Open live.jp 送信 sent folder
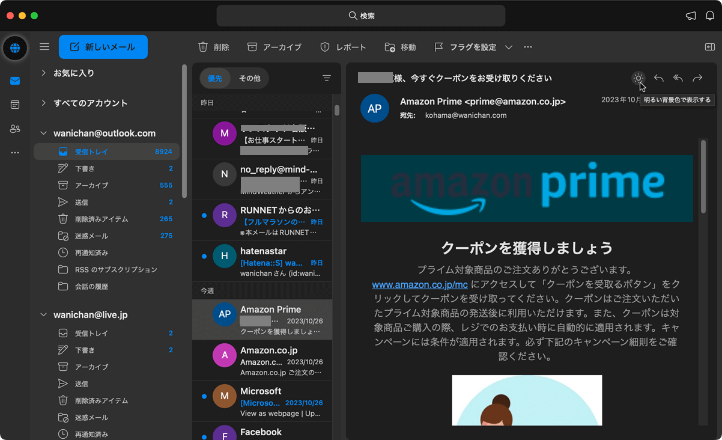The image size is (722, 440). tap(107, 383)
